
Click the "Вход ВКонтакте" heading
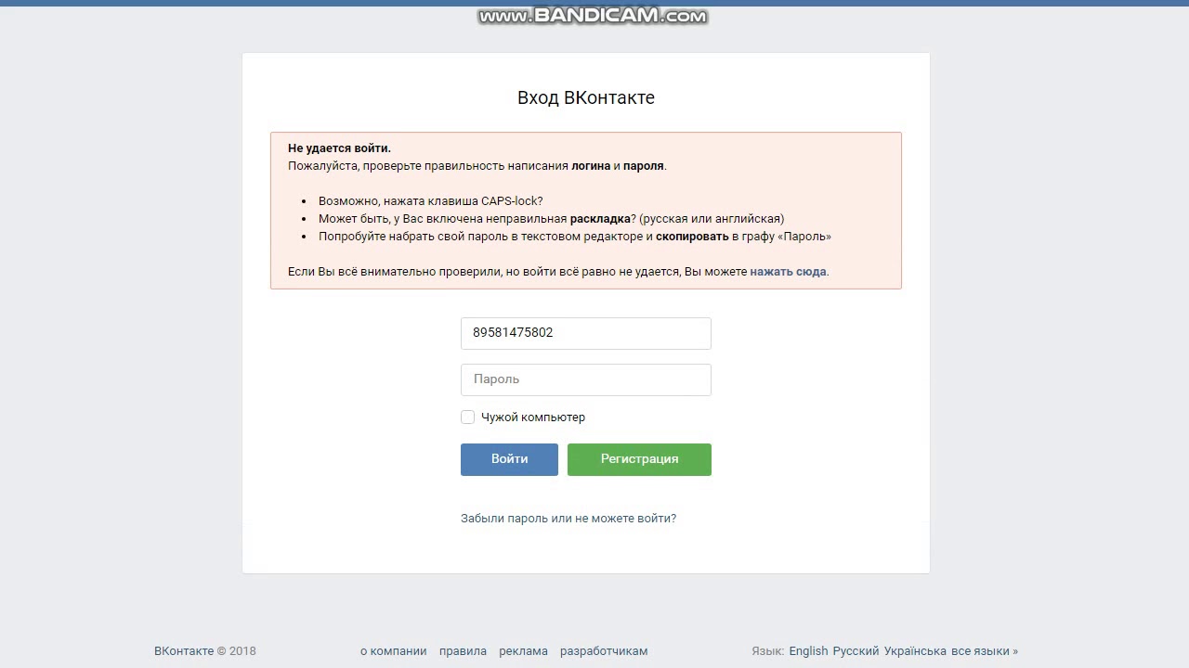(586, 97)
